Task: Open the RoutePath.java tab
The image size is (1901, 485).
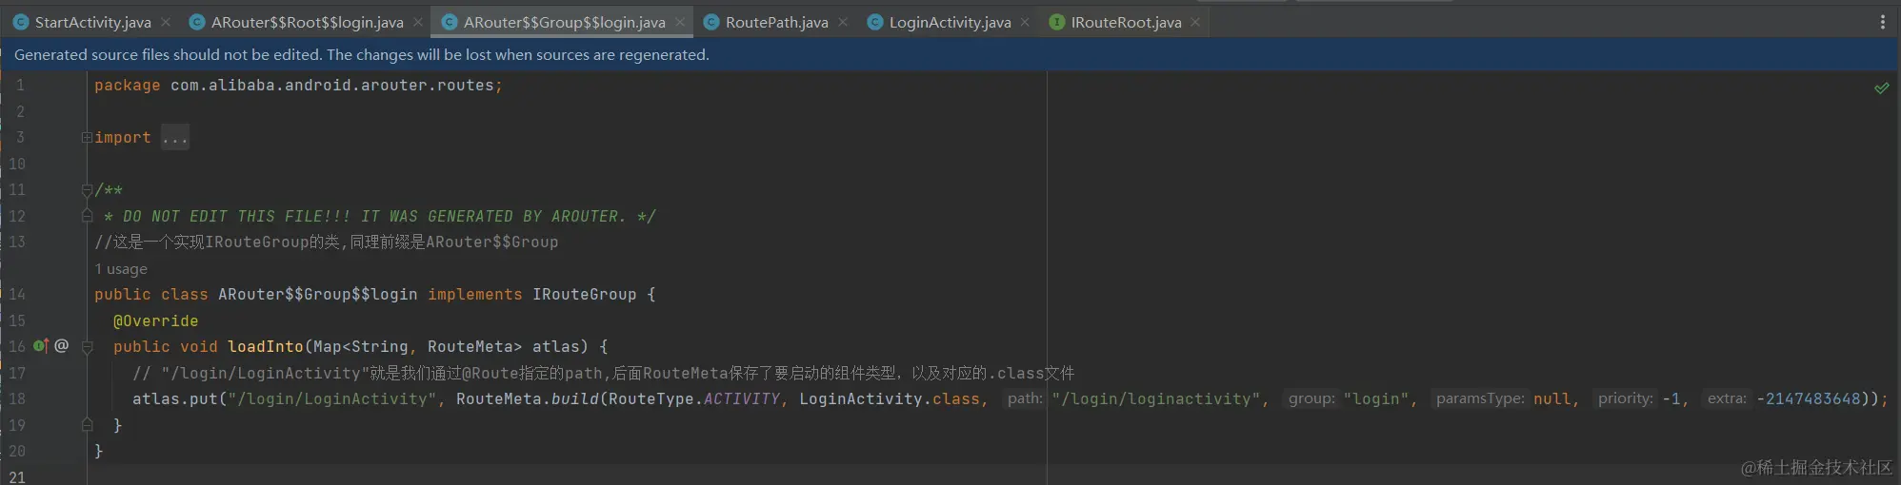Action: coord(776,22)
